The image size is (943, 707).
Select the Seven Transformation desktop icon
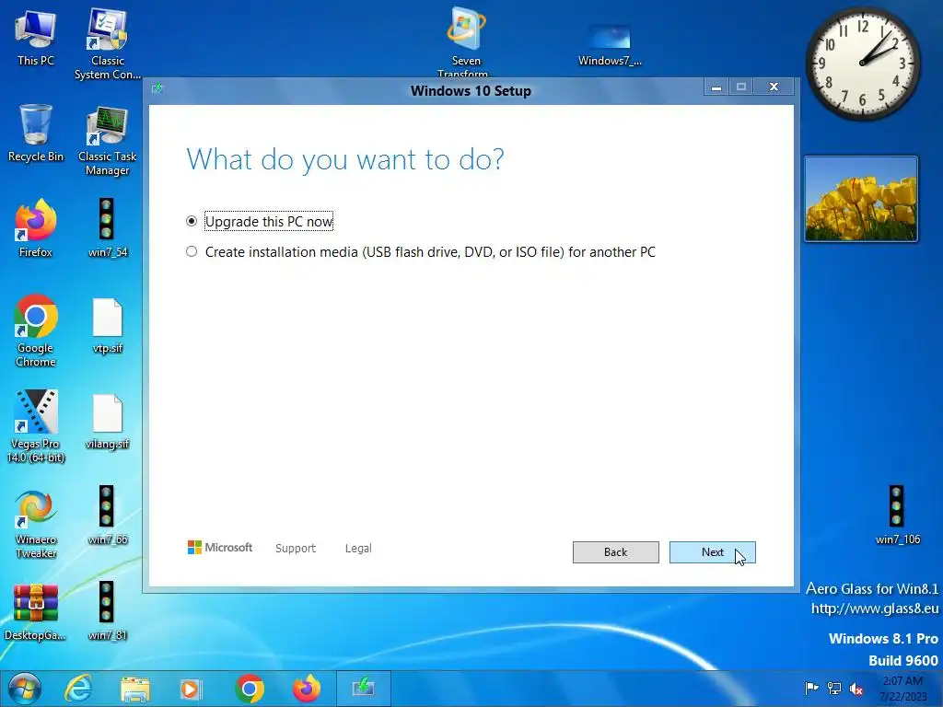[x=466, y=41]
